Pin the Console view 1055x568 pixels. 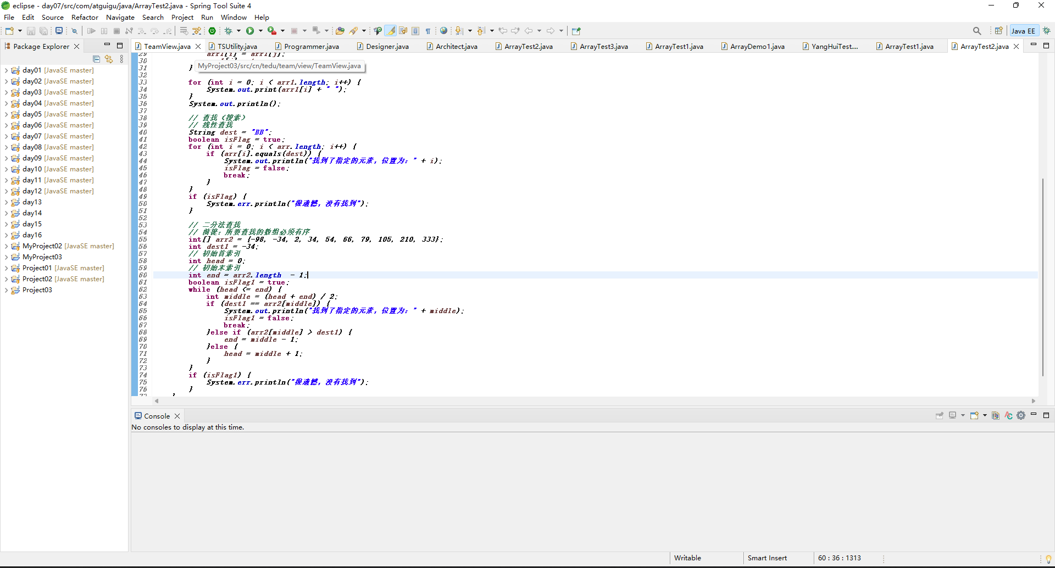coord(940,416)
